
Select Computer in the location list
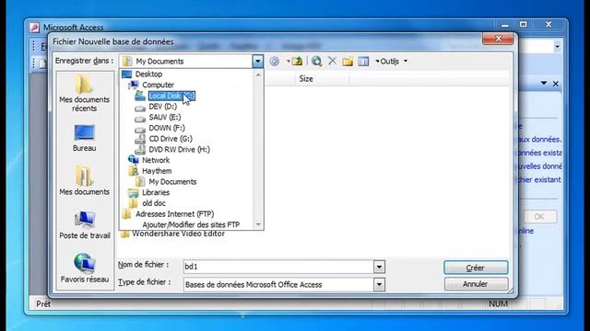click(x=158, y=85)
